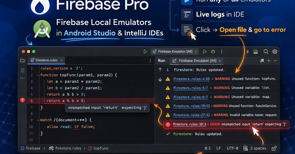Click warning triangle beside Unused function: funcInService
The width and height of the screenshot is (295, 154).
tap(168, 106)
